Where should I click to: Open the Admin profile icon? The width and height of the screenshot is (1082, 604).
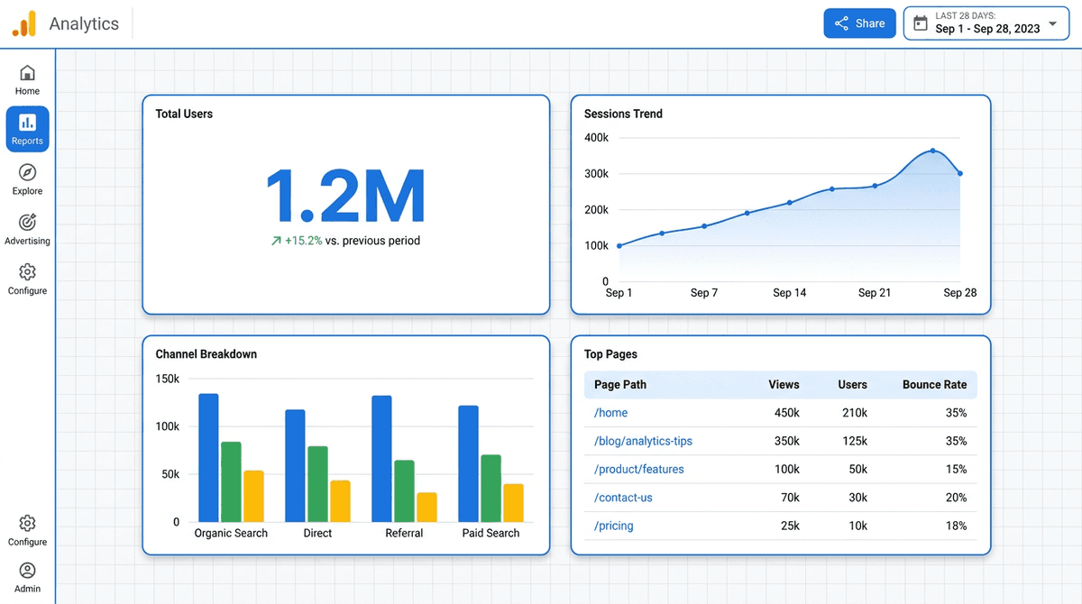[27, 571]
